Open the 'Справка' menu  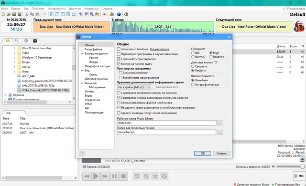[107, 9]
